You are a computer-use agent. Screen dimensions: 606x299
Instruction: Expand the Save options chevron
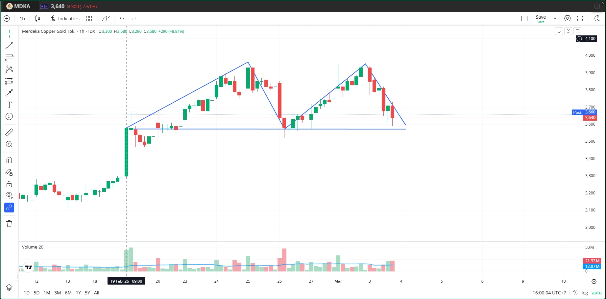(x=555, y=19)
